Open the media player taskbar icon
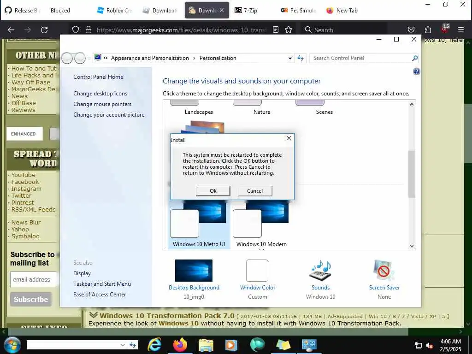472x354 pixels. [x=231, y=345]
